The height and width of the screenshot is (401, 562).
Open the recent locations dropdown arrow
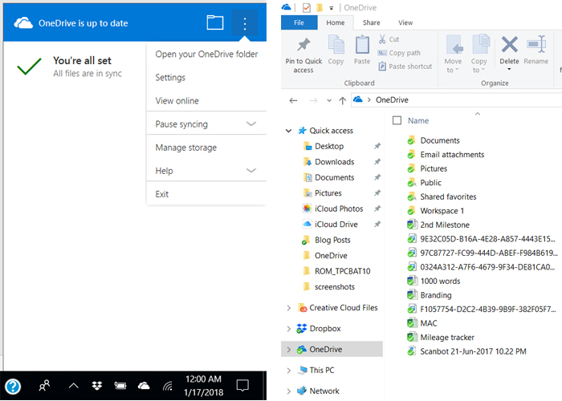(329, 100)
